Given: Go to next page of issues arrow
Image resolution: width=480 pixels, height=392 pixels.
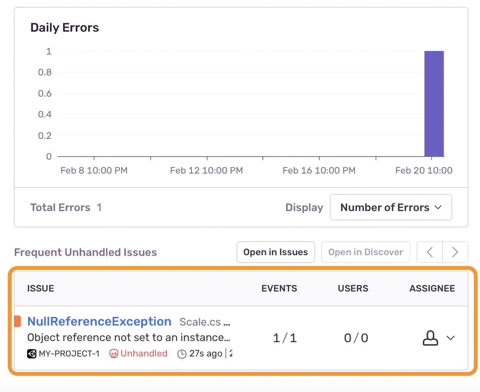Looking at the screenshot, I should click(455, 252).
